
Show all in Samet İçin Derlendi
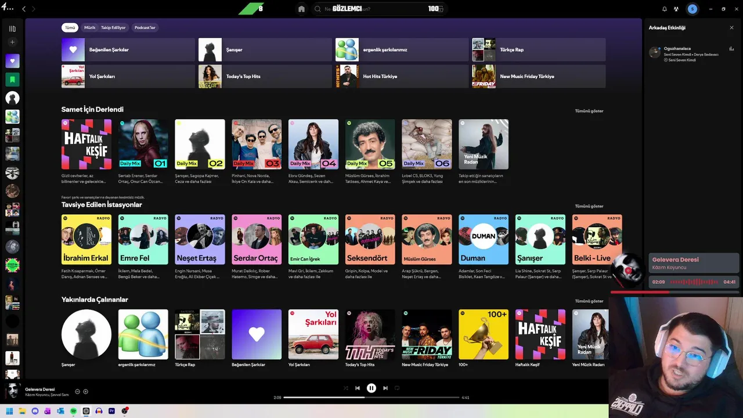pyautogui.click(x=589, y=111)
